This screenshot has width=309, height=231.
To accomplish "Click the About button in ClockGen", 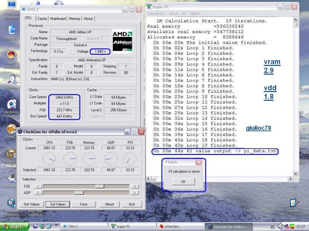I will click(109, 204).
